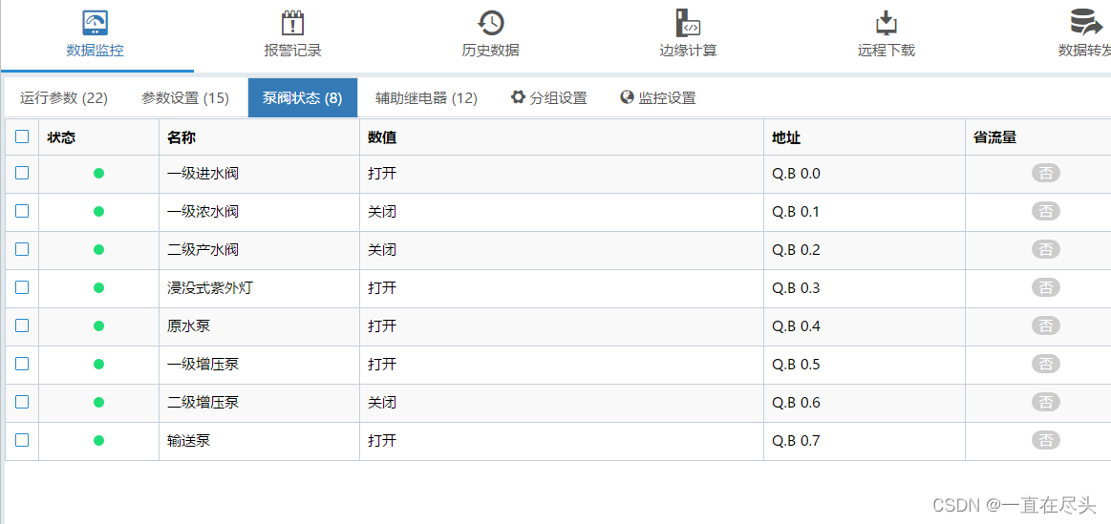This screenshot has width=1111, height=524.
Task: Select the 一级进水阀 name cell
Action: point(259,175)
